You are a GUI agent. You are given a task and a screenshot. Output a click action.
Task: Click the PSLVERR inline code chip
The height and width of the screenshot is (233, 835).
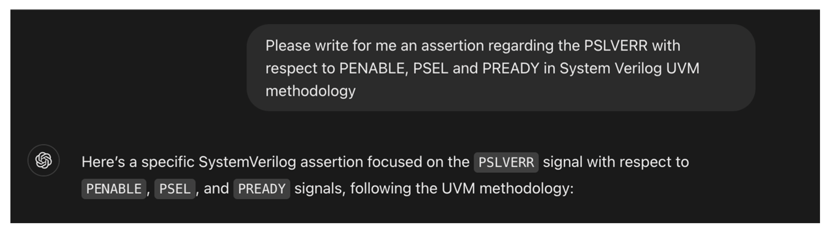pos(506,162)
